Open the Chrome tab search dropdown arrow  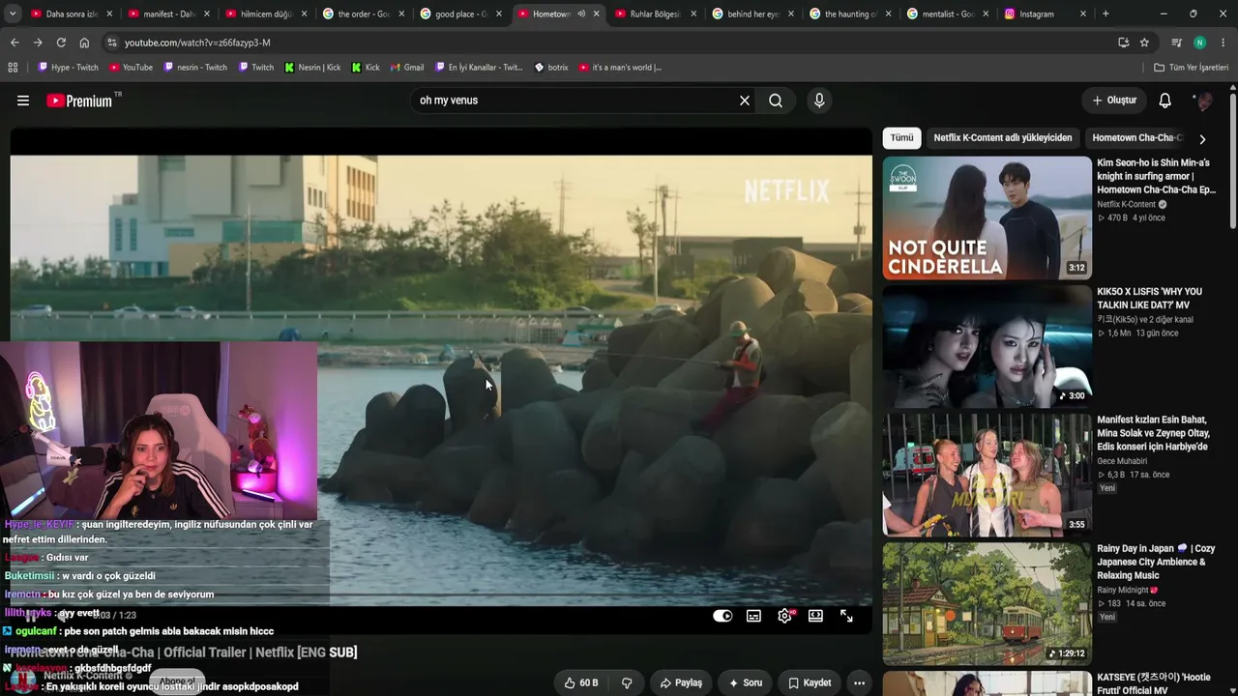[x=13, y=14]
